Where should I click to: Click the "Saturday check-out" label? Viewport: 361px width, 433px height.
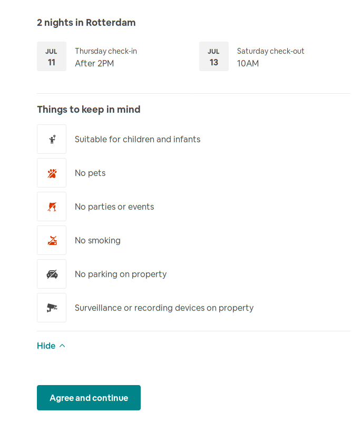click(x=270, y=51)
